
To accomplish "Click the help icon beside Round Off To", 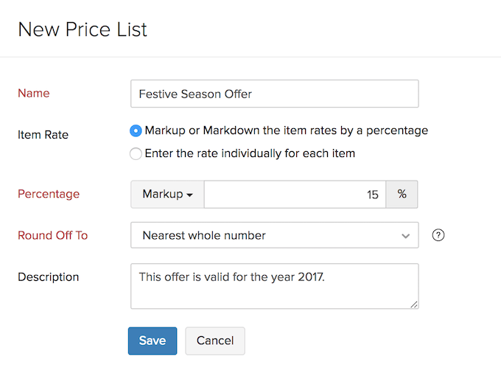I will [x=438, y=236].
